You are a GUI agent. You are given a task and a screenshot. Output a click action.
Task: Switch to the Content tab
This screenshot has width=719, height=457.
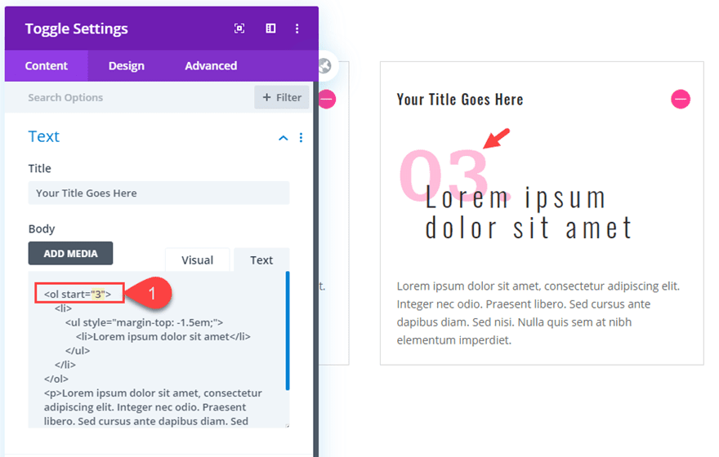(x=47, y=66)
